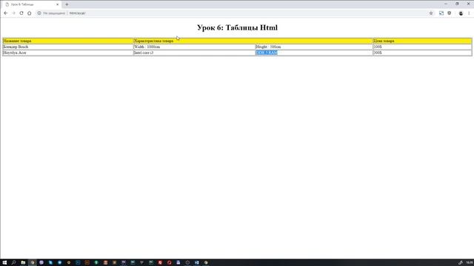Show site info for not secure connection
The image size is (474, 266).
click(x=51, y=13)
